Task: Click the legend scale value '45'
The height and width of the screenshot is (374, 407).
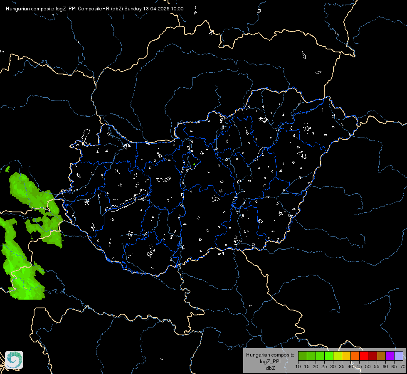Action: tap(359, 367)
